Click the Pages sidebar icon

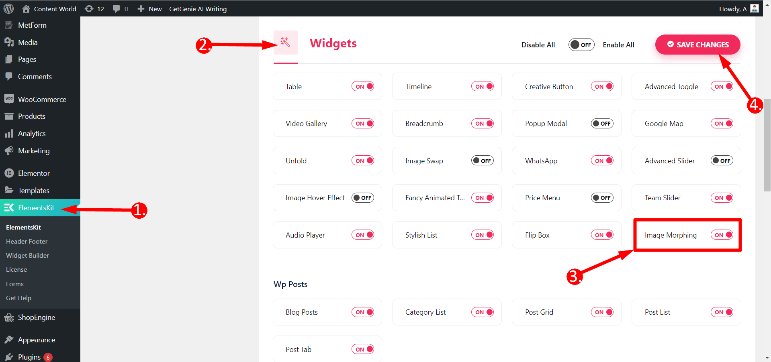(9, 59)
